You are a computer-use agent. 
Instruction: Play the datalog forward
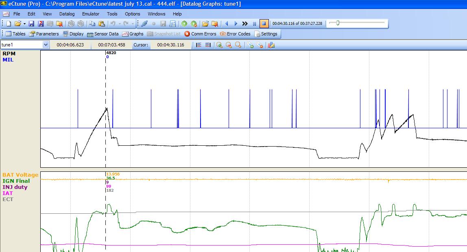236,24
